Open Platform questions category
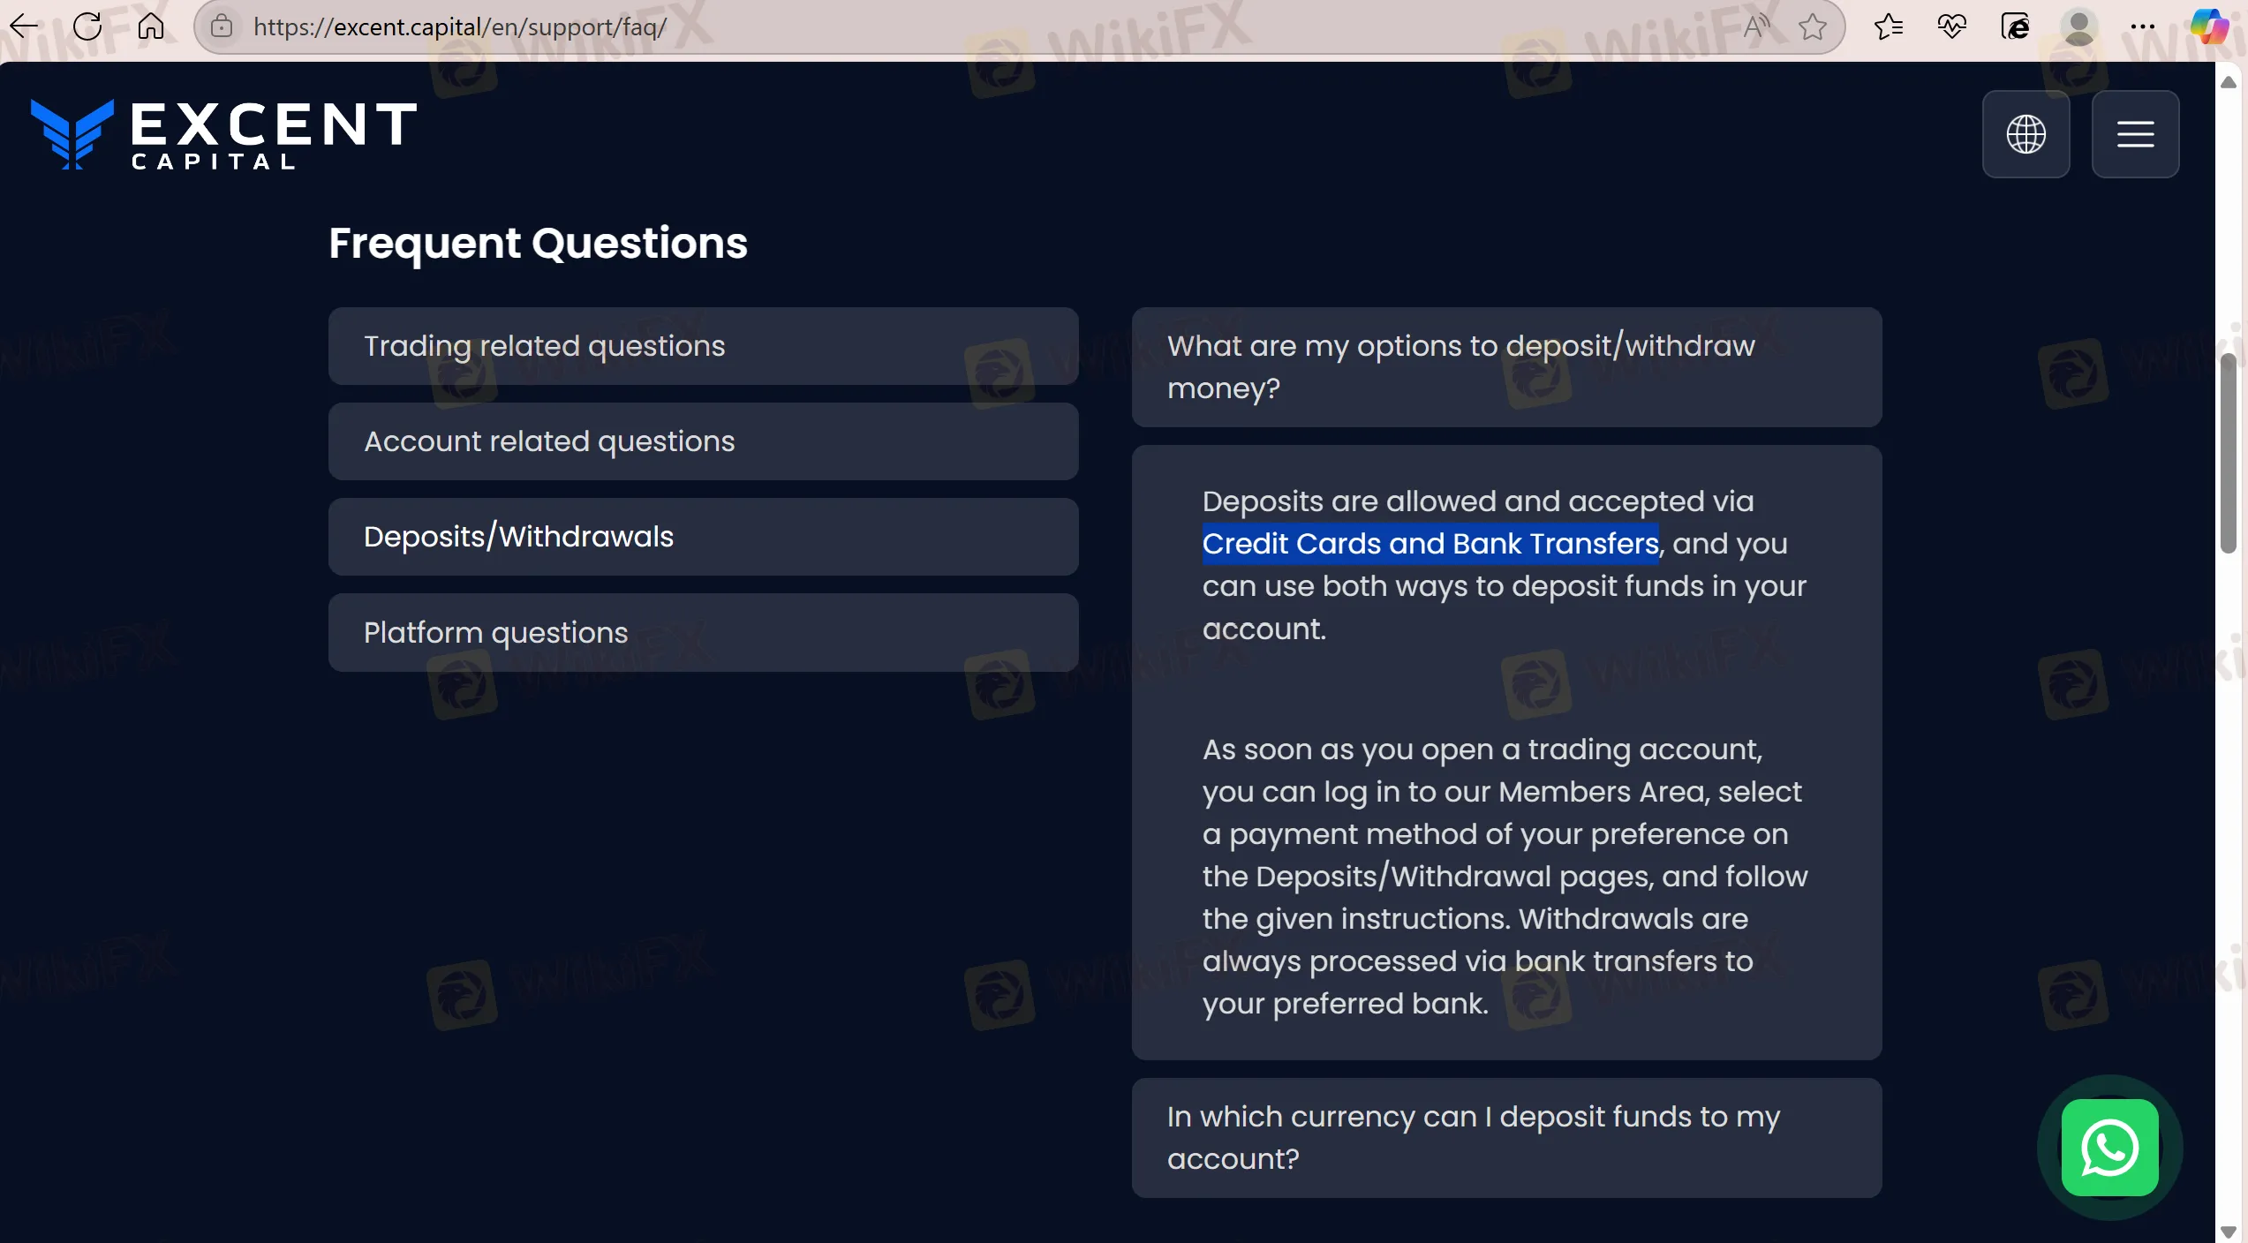The image size is (2248, 1243). point(703,632)
